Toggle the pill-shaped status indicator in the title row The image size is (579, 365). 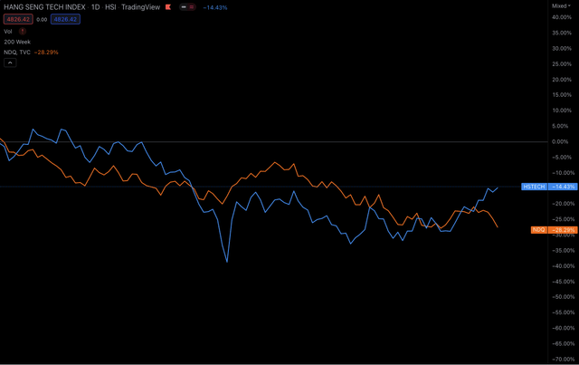click(187, 7)
